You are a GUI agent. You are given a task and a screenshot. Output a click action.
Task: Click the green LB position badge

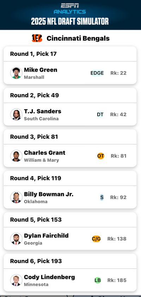pos(98,280)
